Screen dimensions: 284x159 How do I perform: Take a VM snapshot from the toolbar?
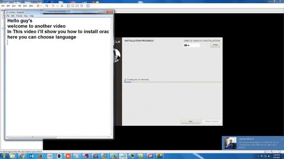point(53,6)
